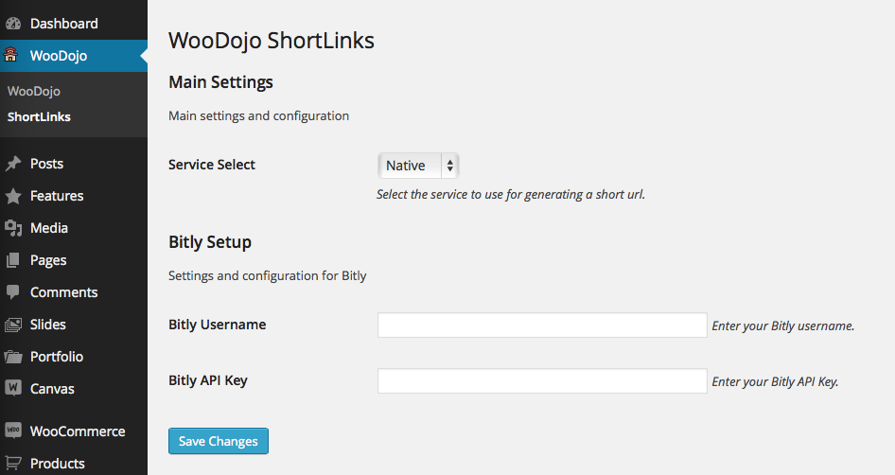The height and width of the screenshot is (475, 895).
Task: Open the WooCommerce menu label
Action: [78, 431]
